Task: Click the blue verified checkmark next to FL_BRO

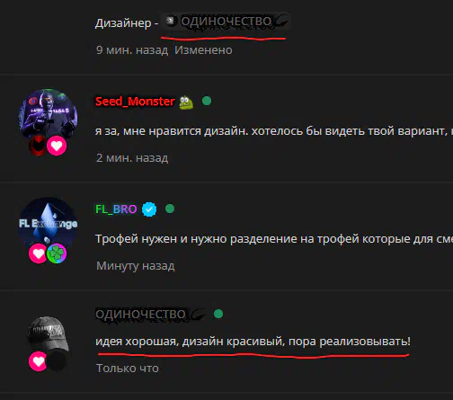Action: click(149, 209)
